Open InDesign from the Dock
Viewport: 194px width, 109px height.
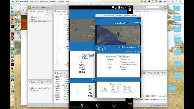12,34
